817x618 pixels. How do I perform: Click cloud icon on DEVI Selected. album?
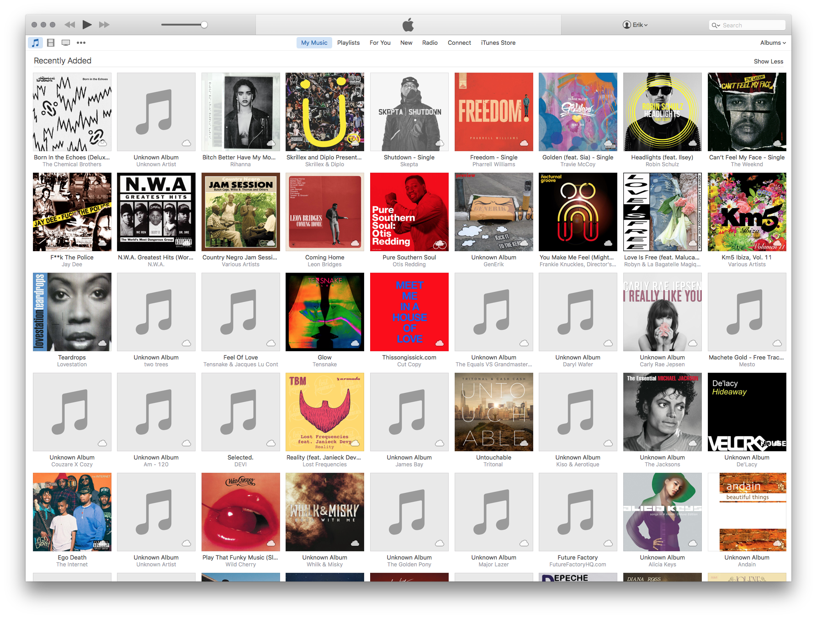(271, 443)
